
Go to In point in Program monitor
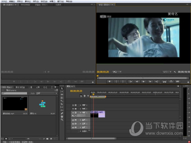[131, 82]
